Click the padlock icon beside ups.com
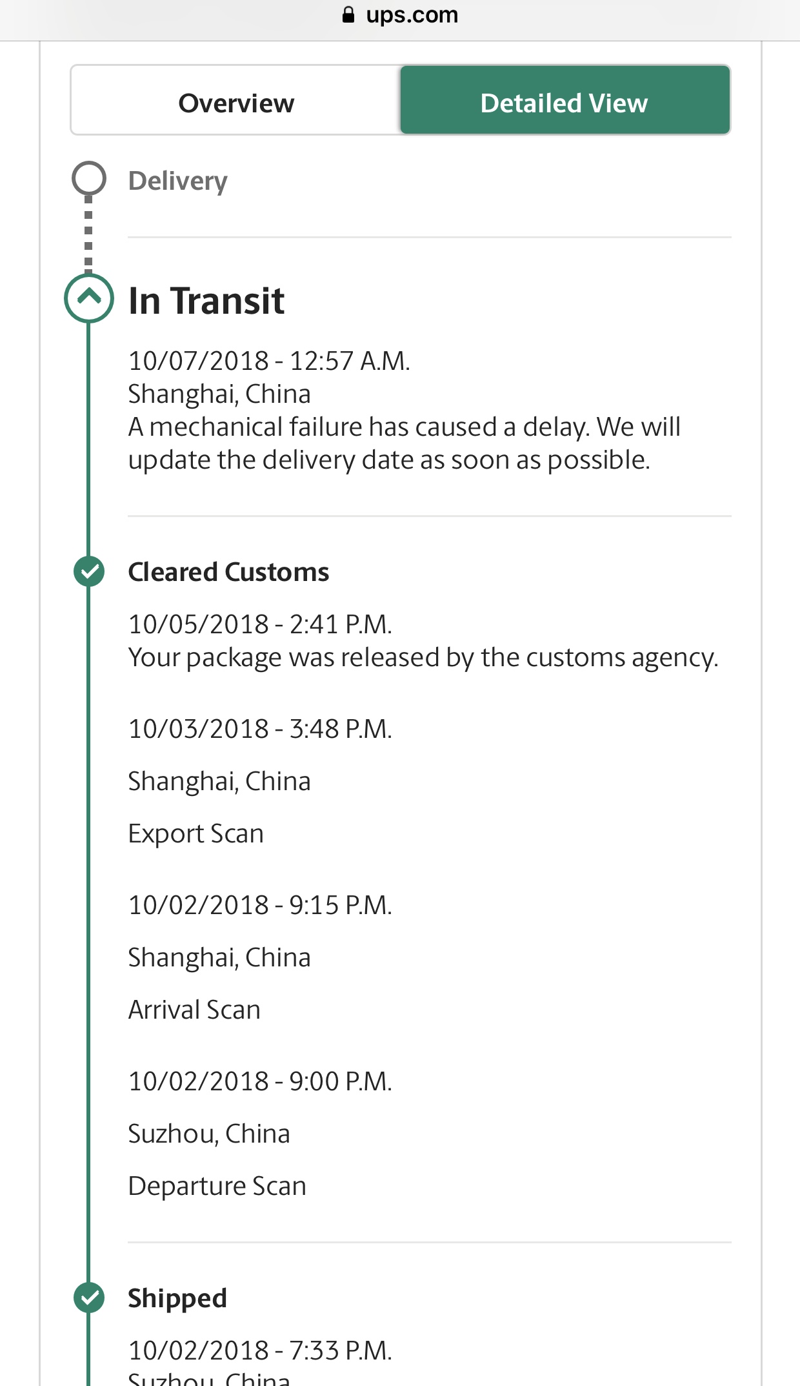This screenshot has height=1386, width=800. (348, 15)
